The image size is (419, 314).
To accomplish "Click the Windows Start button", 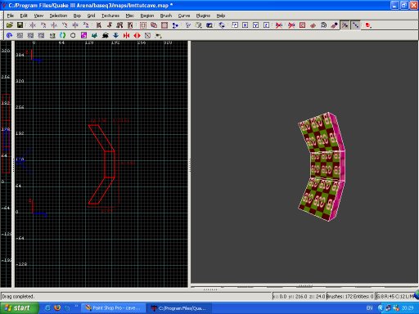I will (19, 308).
